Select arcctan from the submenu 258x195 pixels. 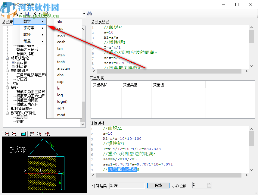pos(64,68)
